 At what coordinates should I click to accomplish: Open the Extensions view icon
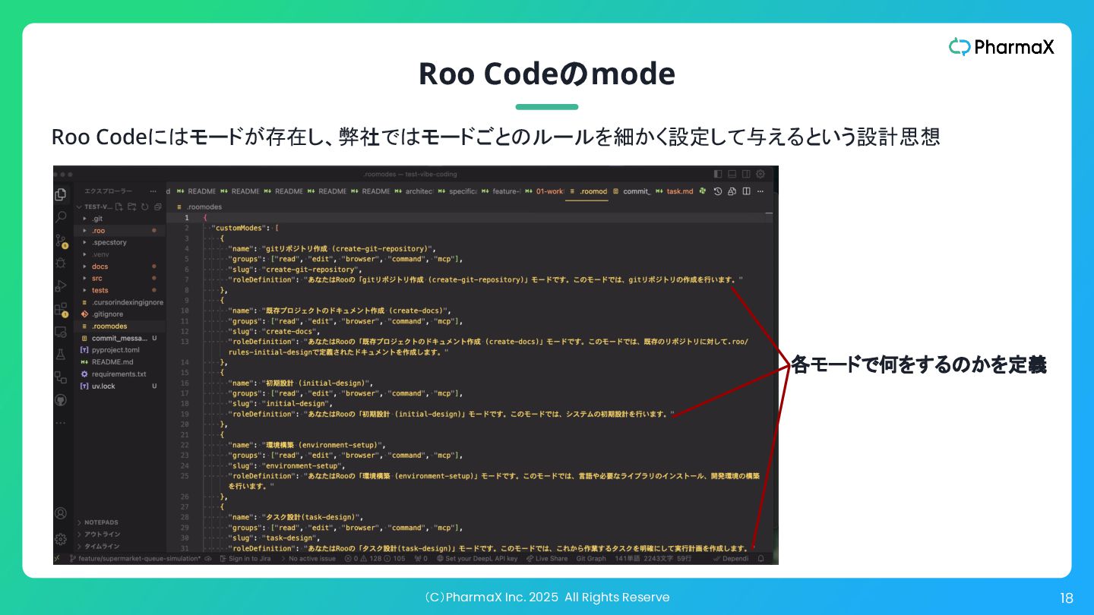point(61,309)
